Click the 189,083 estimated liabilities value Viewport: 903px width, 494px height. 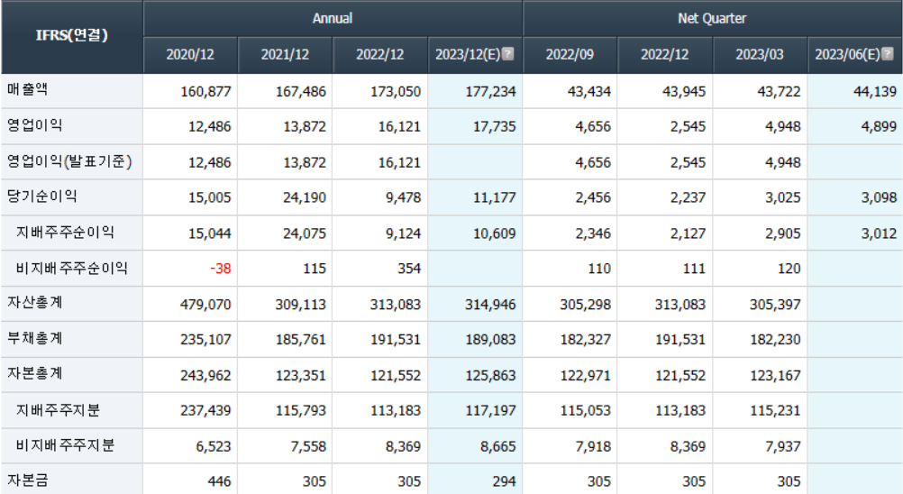(490, 340)
